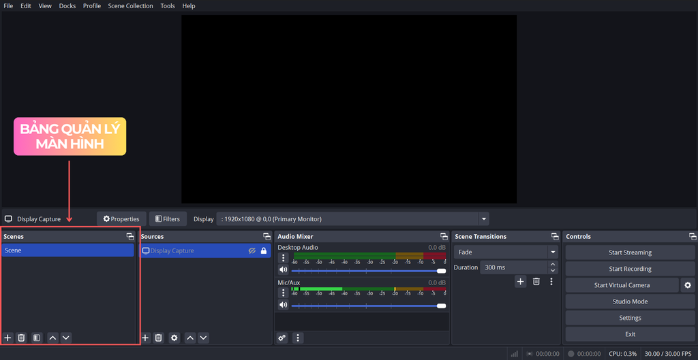Screen dimensions: 698x360
Task: Add a new scene with plus icon
Action: (x=7, y=338)
